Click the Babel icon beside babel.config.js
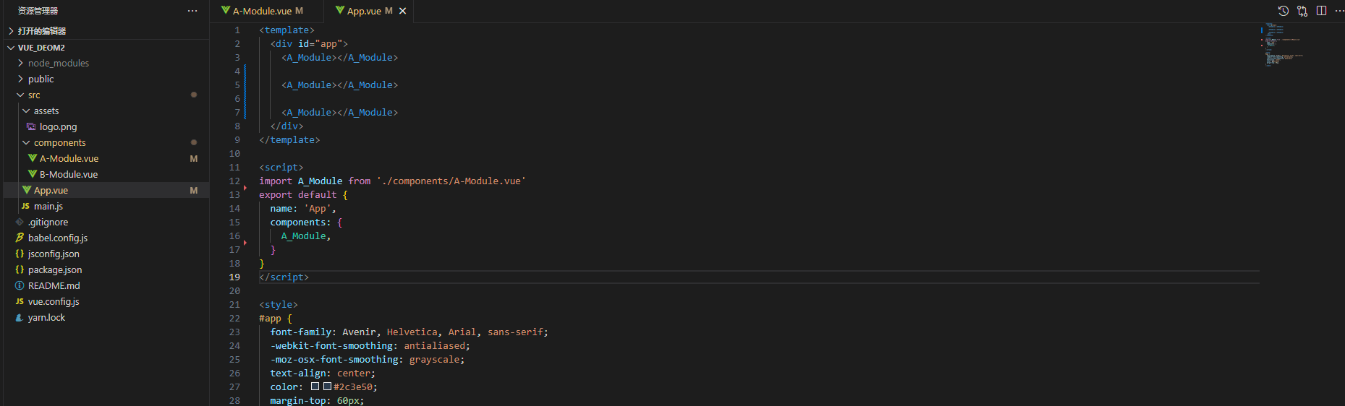The width and height of the screenshot is (1345, 406). pyautogui.click(x=20, y=238)
